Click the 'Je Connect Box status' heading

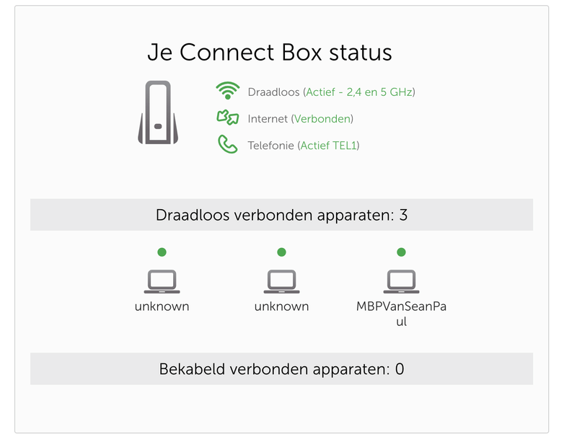tap(270, 53)
